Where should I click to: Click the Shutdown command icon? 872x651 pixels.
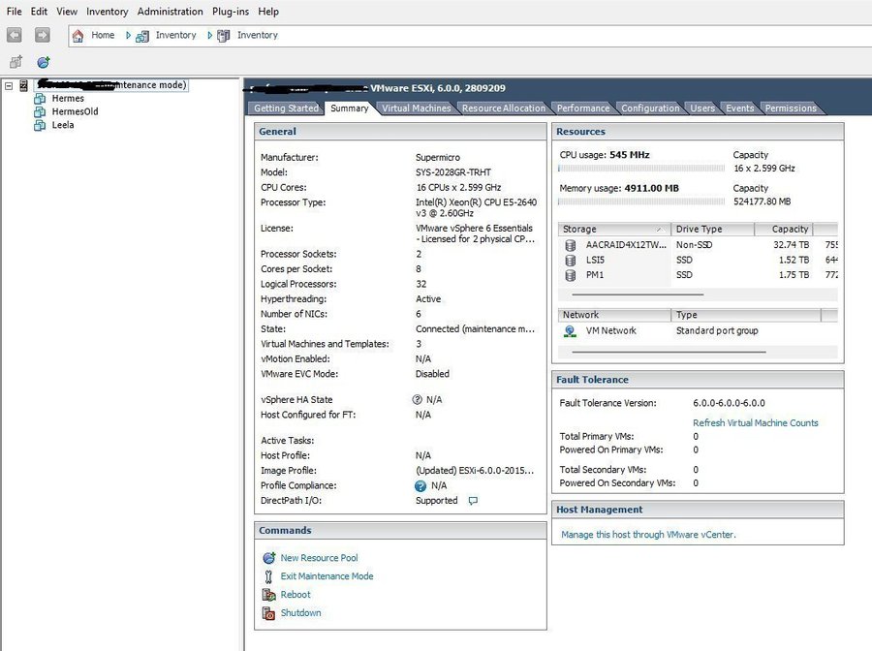(269, 613)
